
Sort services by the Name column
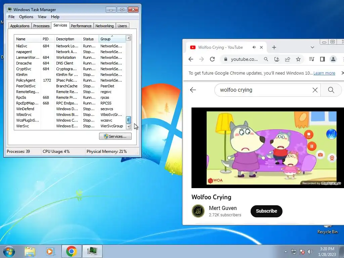pos(28,39)
